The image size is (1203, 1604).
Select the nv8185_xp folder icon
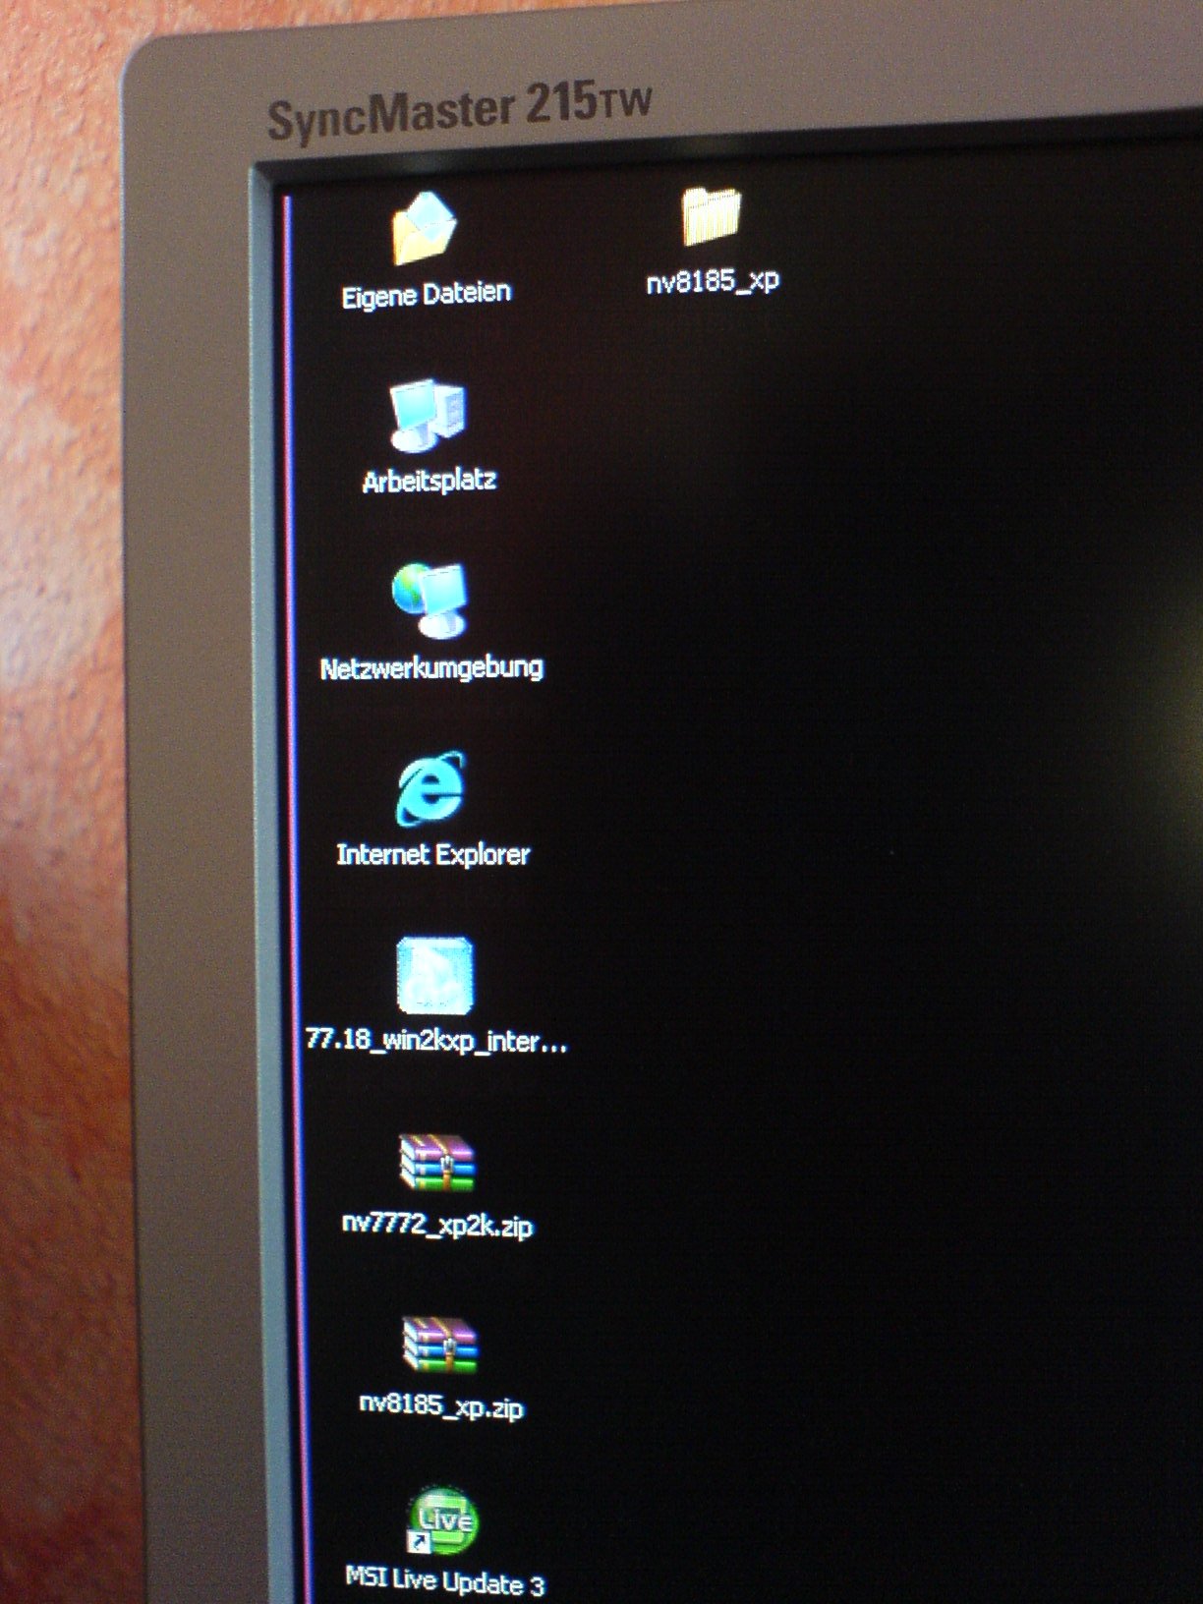click(711, 216)
